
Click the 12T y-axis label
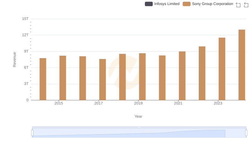pyautogui.click(x=26, y=35)
